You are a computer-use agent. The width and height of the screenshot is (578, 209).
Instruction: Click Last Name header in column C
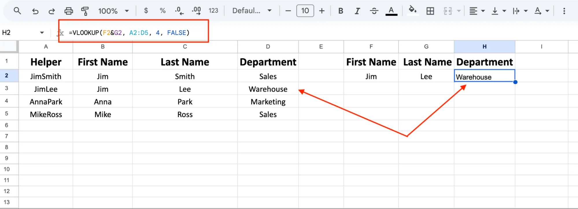click(x=185, y=62)
